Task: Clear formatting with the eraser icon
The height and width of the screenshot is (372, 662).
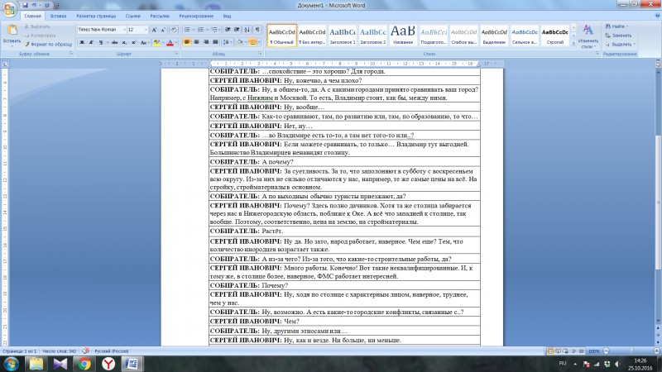Action: (x=174, y=30)
